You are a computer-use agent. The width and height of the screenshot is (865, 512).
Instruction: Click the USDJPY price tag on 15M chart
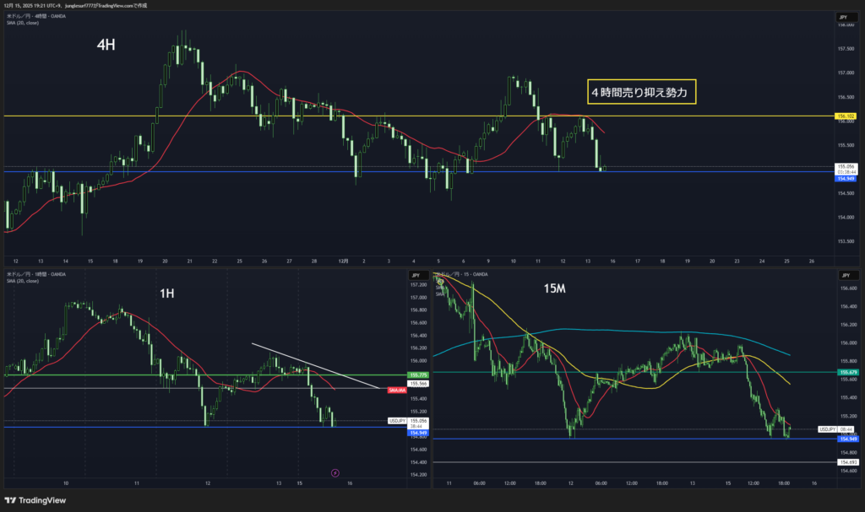(x=827, y=429)
